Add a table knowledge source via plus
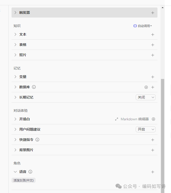 tap(152, 45)
